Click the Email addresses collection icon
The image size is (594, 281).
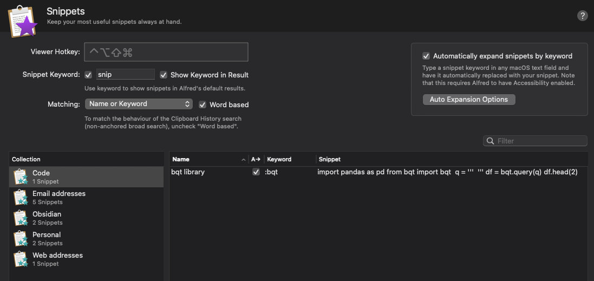[21, 198]
